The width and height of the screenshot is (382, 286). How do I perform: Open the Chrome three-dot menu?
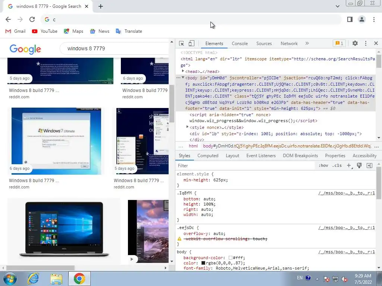[374, 19]
